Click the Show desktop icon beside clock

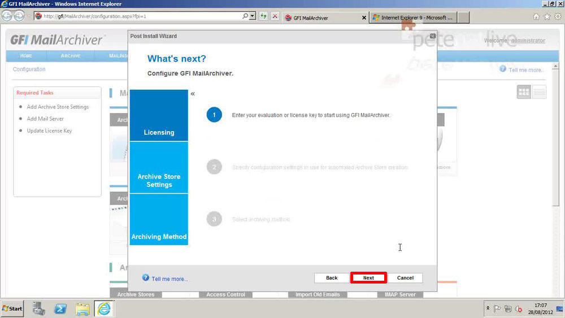559,308
